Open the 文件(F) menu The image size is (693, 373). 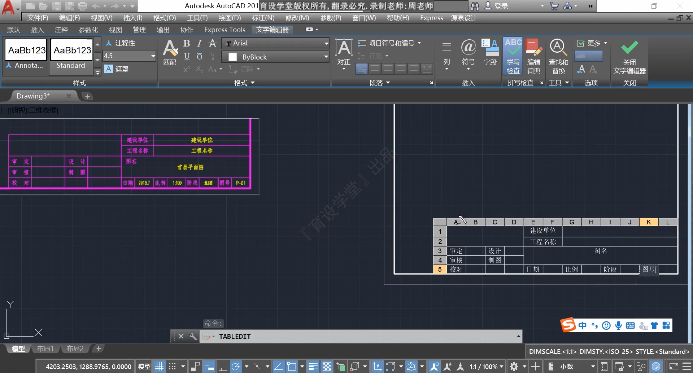(38, 18)
